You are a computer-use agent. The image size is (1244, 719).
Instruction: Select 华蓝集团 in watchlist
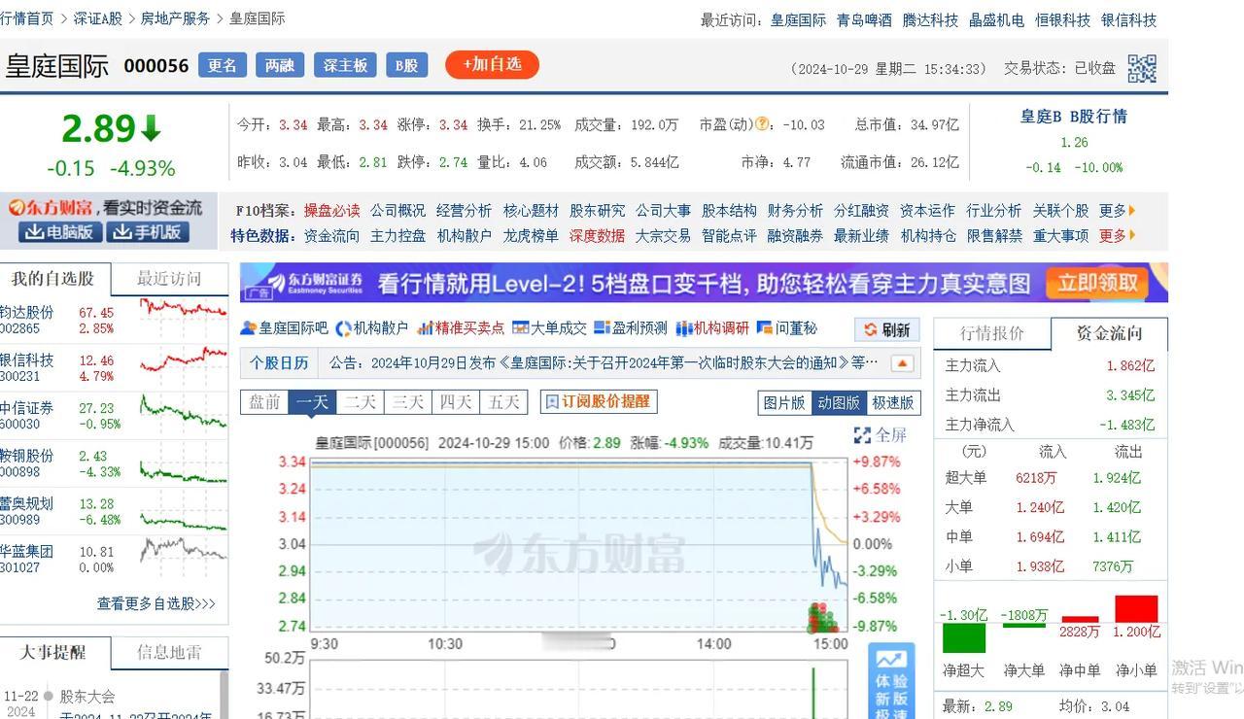click(x=26, y=551)
